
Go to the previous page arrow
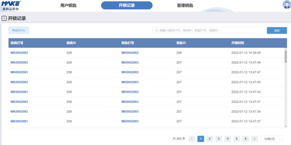(192, 139)
